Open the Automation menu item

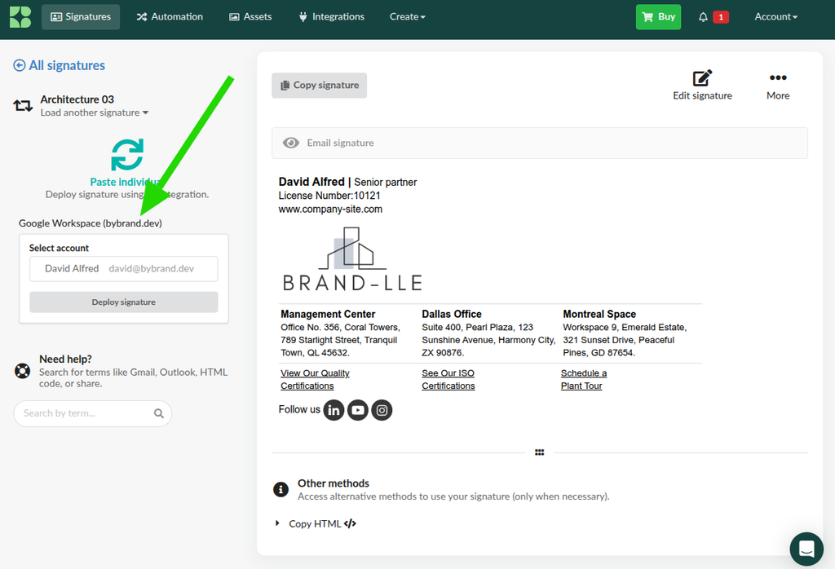tap(170, 16)
